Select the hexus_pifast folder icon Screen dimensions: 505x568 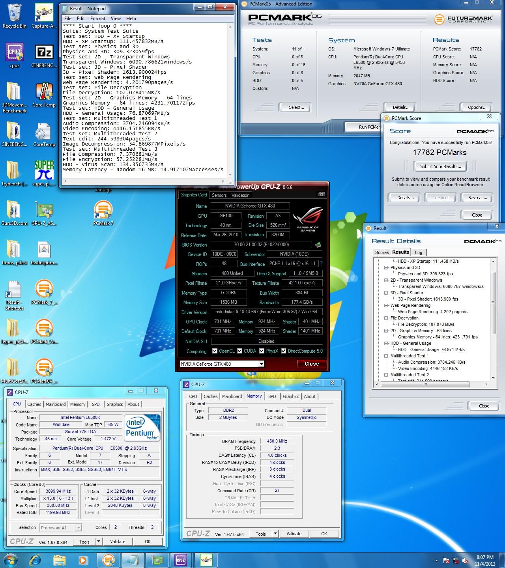pos(15,252)
